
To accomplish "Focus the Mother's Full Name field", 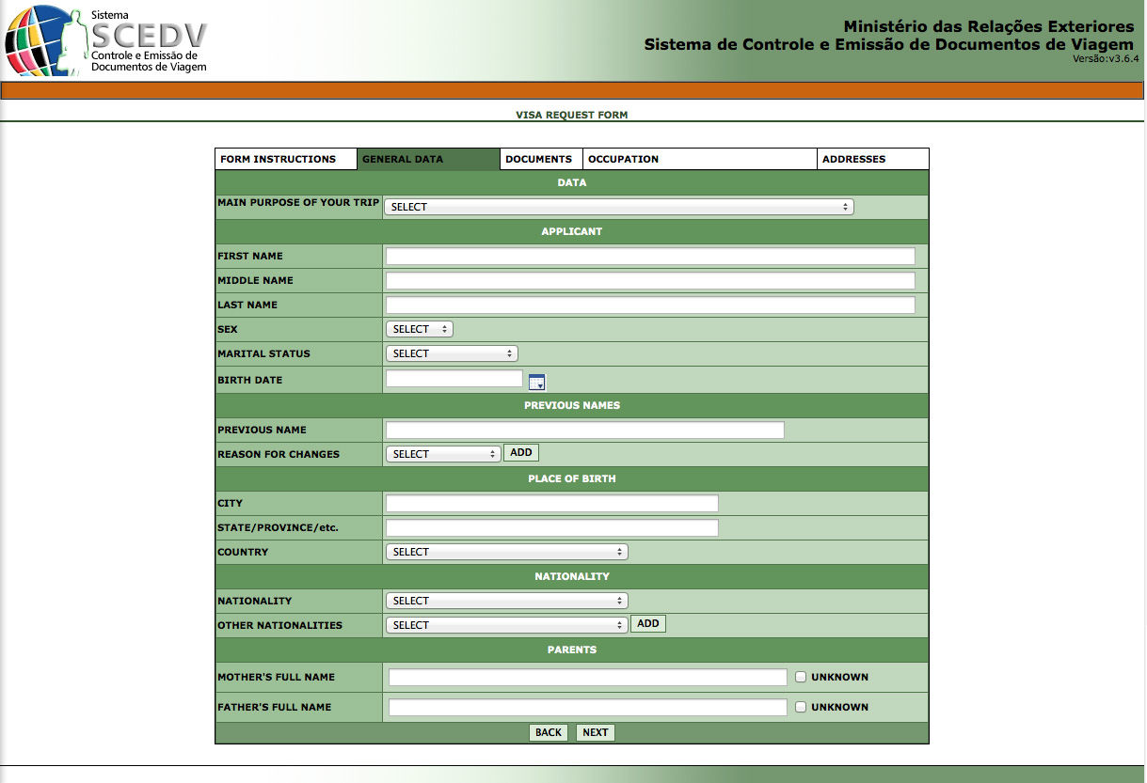I will 588,677.
